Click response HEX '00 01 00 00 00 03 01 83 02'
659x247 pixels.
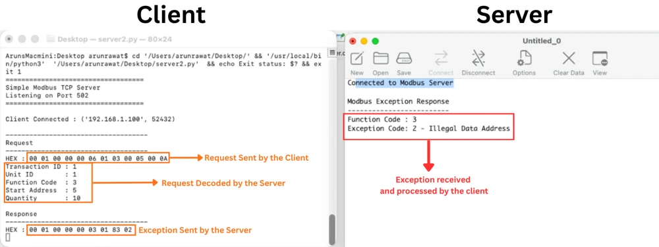tap(81, 230)
